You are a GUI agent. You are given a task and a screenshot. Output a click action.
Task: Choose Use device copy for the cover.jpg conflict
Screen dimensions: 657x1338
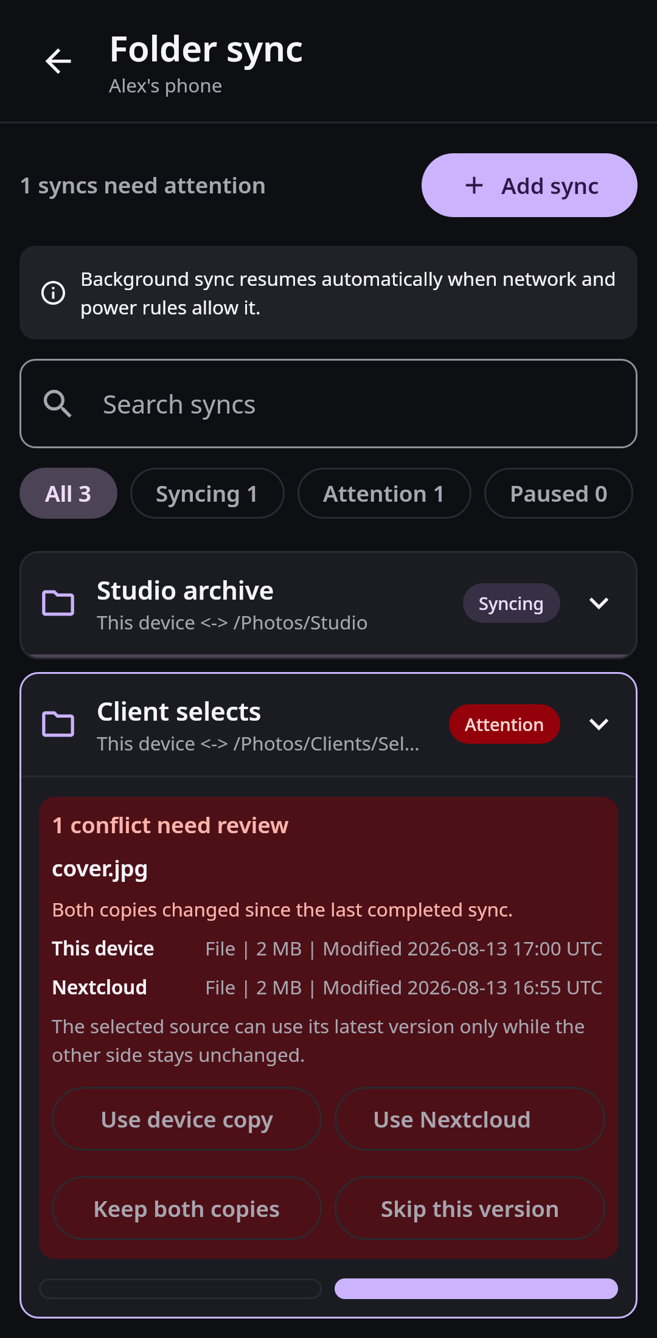click(x=187, y=1119)
